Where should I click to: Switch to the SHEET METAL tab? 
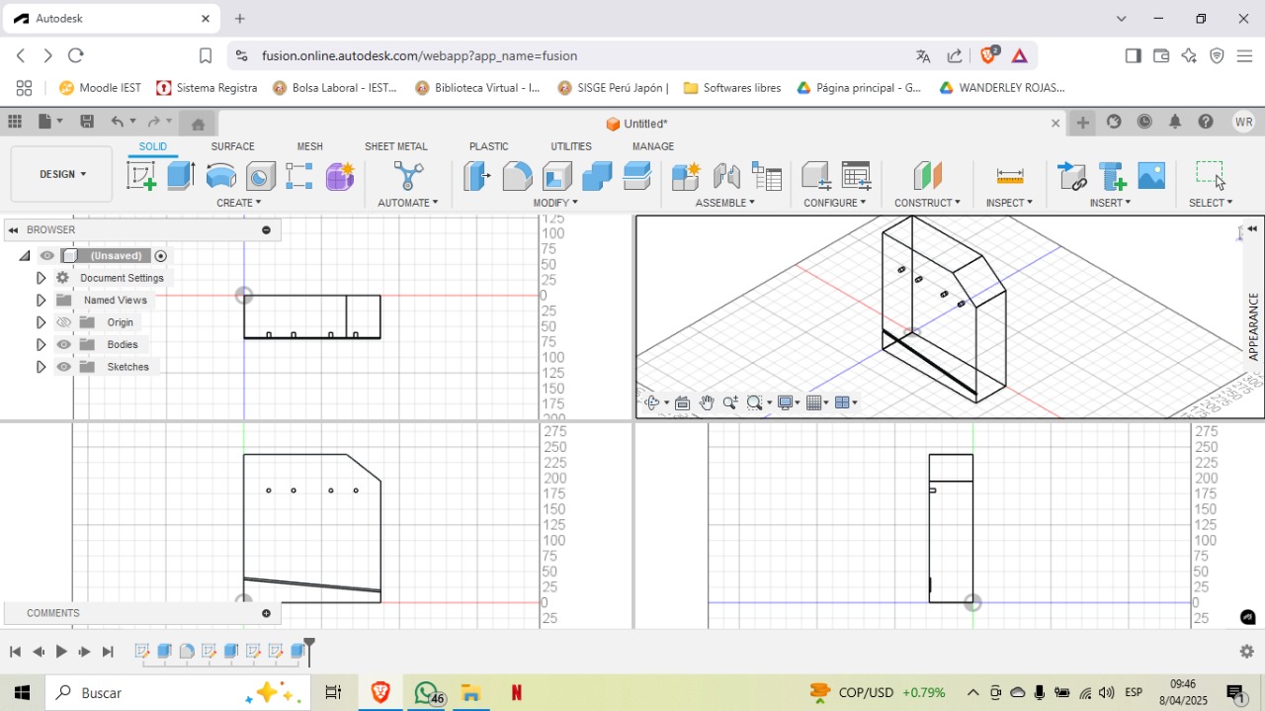tap(395, 146)
